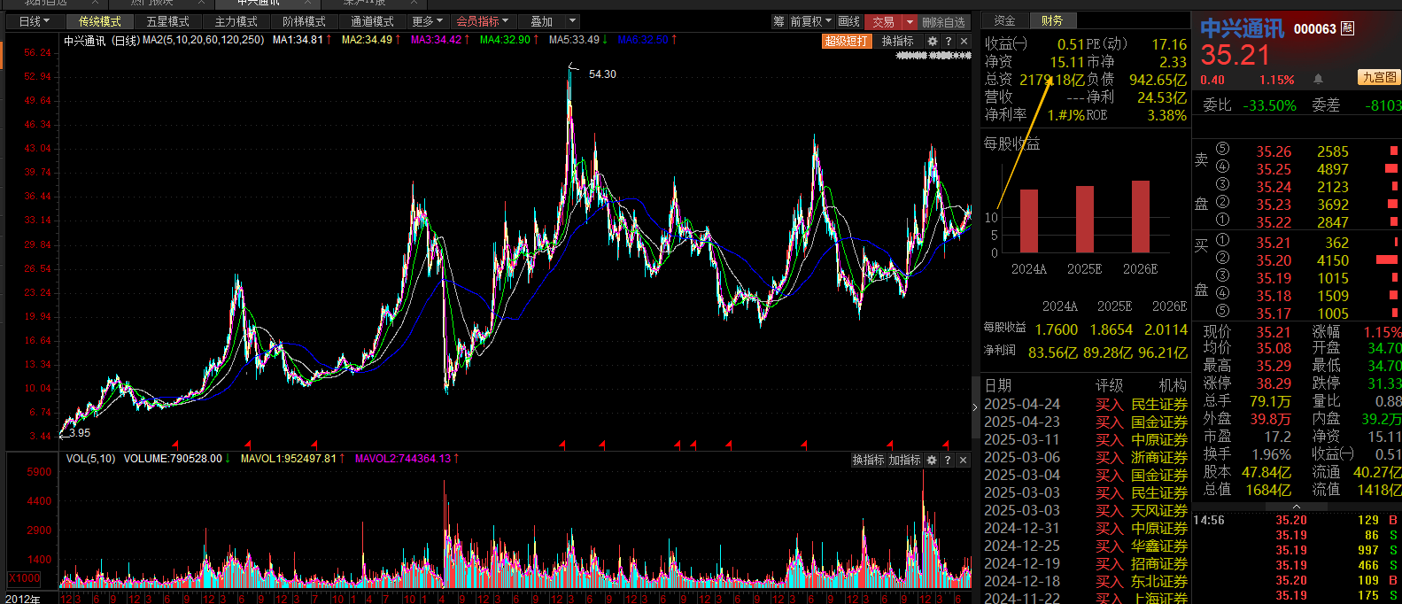This screenshot has height=604, width=1402.
Task: Click the 000063 stock code
Action: pyautogui.click(x=1314, y=28)
